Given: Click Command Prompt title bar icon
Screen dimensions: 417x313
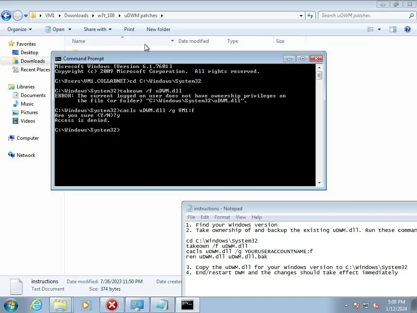Looking at the screenshot, I should click(58, 59).
